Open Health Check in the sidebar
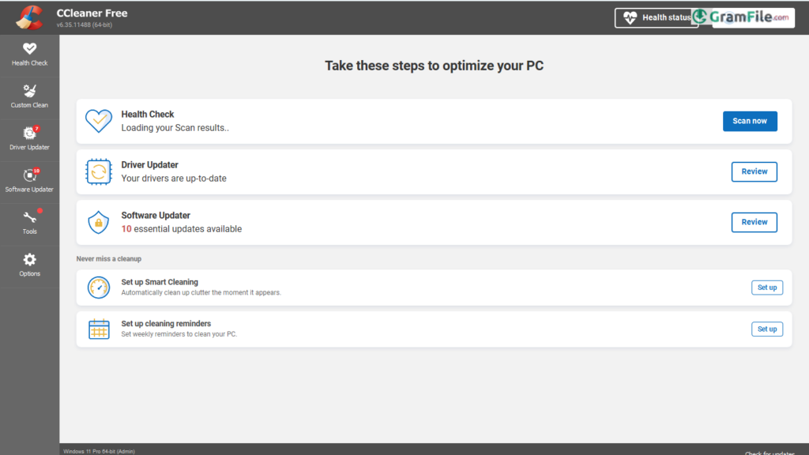The height and width of the screenshot is (455, 809). tap(29, 54)
